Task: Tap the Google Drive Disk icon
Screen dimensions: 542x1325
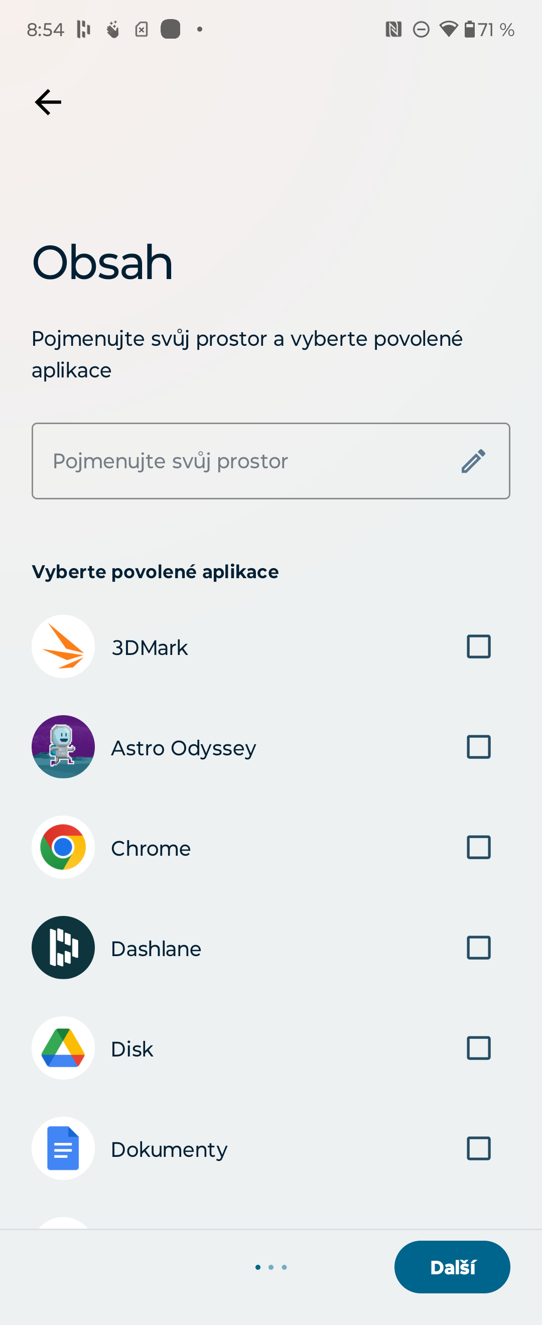Action: coord(63,1048)
